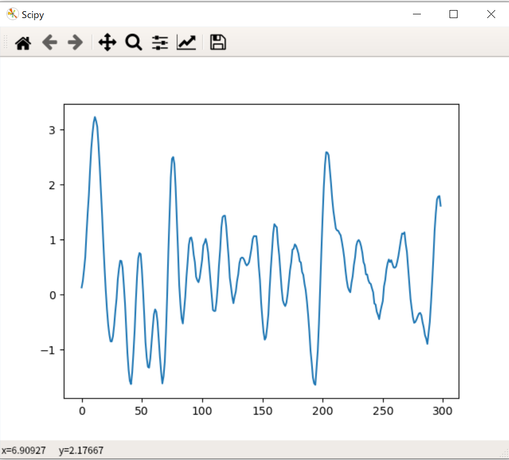Click inside the plot area
The image size is (509, 460).
260,250
